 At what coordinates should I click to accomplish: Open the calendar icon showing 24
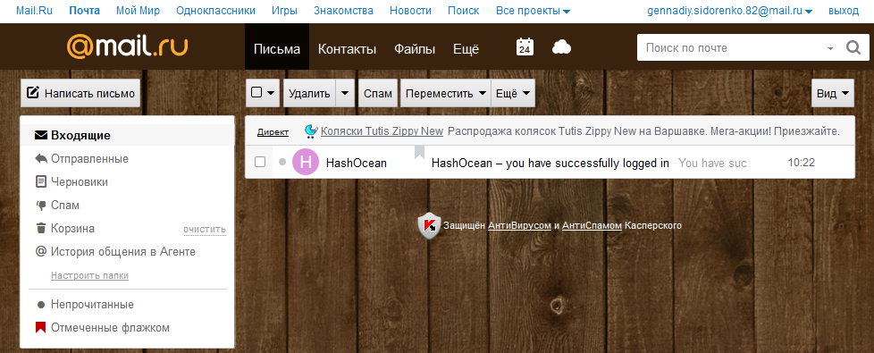pyautogui.click(x=525, y=47)
